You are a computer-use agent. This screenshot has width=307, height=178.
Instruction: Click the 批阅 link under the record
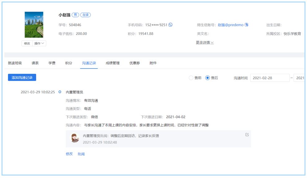click(81, 154)
